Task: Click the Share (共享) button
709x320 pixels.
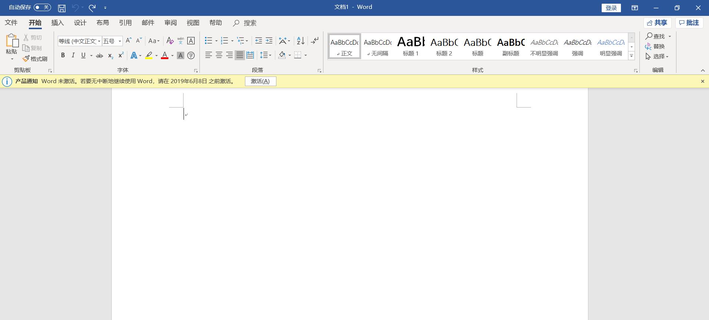Action: coord(657,23)
